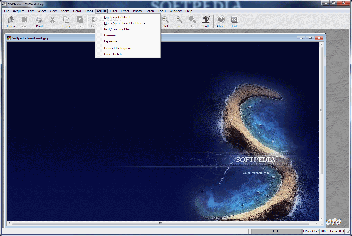Image resolution: width=352 pixels, height=236 pixels.
Task: Choose Red / Green / Blue adjustment
Action: [x=128, y=29]
